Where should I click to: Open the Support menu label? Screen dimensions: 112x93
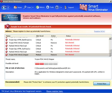point(71,7)
